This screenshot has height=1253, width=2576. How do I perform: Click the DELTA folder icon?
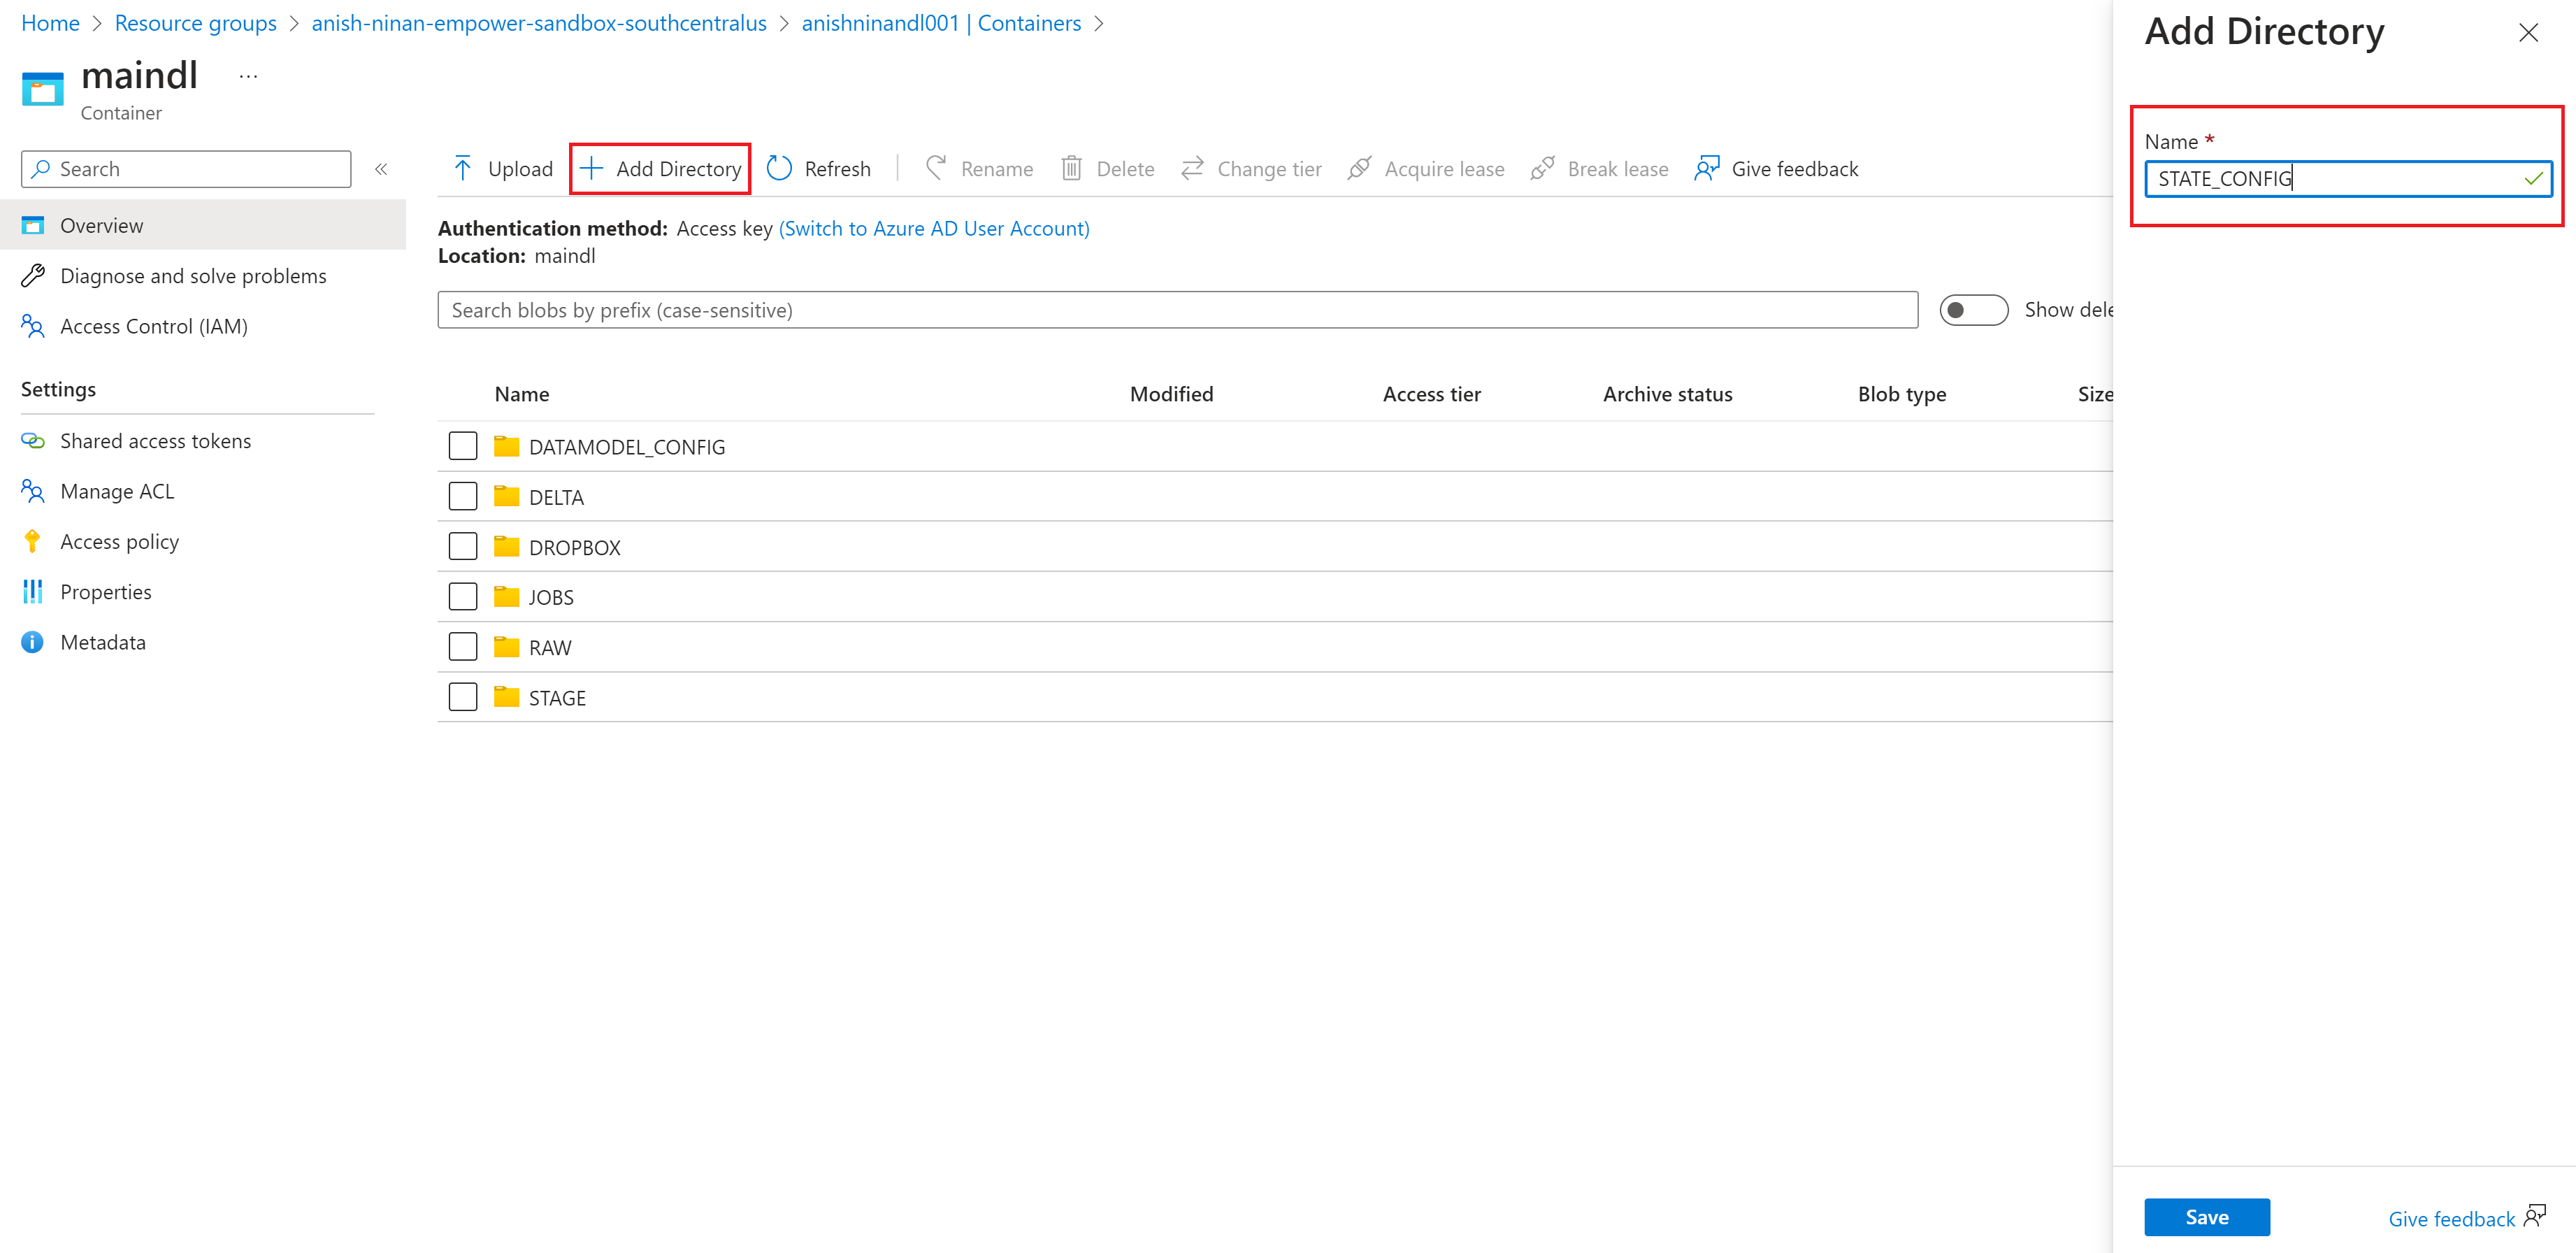(507, 496)
